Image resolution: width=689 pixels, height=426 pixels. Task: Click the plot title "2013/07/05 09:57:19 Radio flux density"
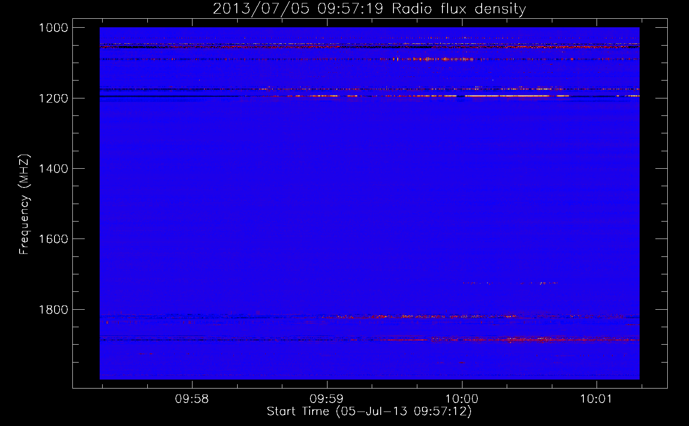click(369, 9)
